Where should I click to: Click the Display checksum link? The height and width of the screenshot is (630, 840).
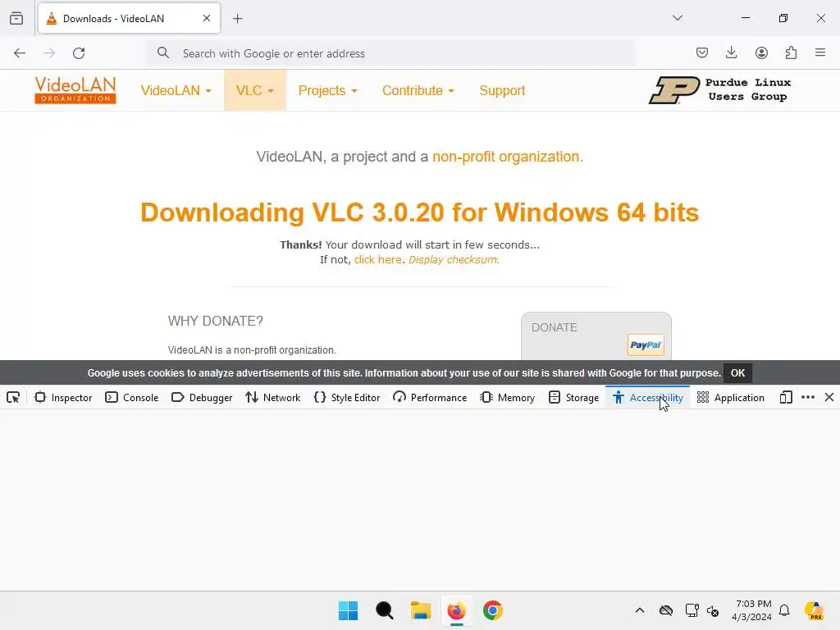click(x=453, y=260)
